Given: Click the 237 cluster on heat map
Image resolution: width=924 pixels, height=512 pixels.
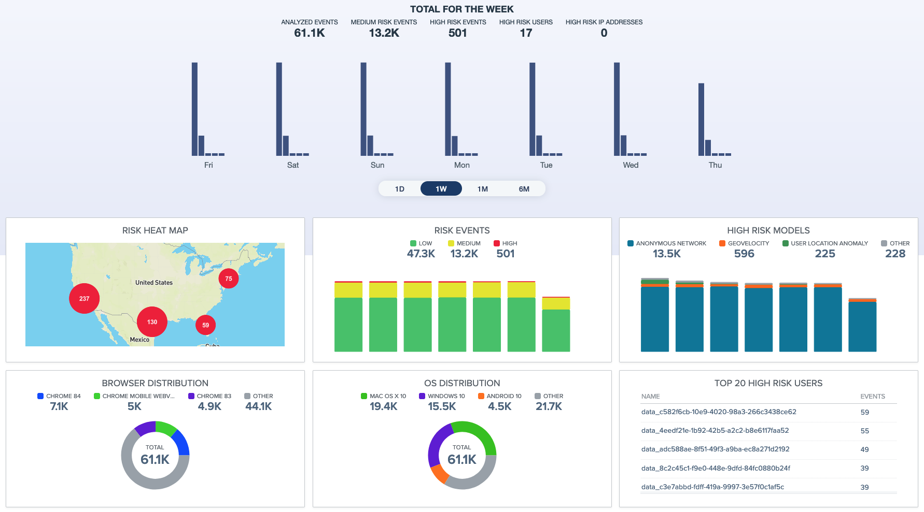Looking at the screenshot, I should 85,299.
